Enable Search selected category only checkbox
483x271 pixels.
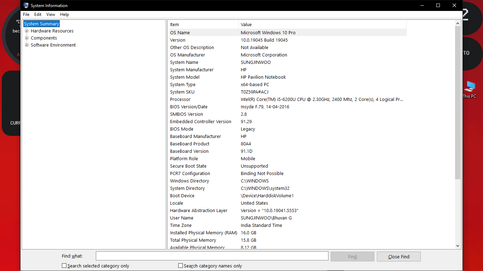[x=64, y=266]
